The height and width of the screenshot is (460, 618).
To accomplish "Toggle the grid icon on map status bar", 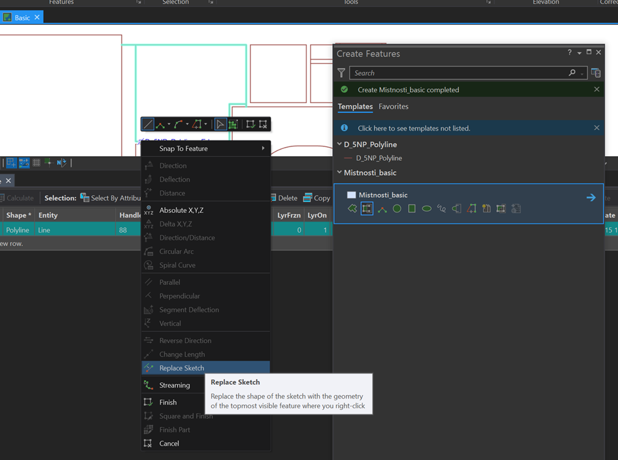I will (x=37, y=162).
